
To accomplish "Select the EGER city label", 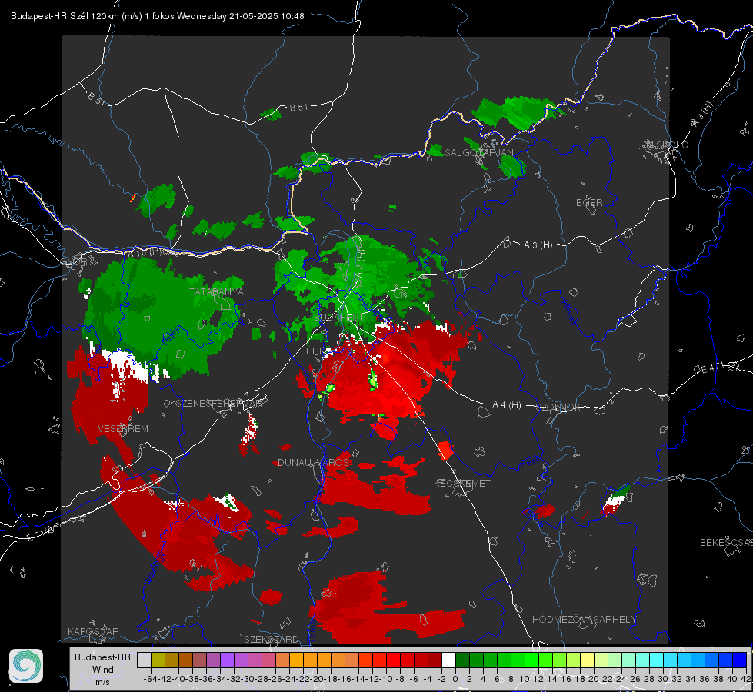I will point(589,203).
